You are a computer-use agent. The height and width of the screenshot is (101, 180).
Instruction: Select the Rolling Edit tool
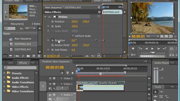click(161, 97)
